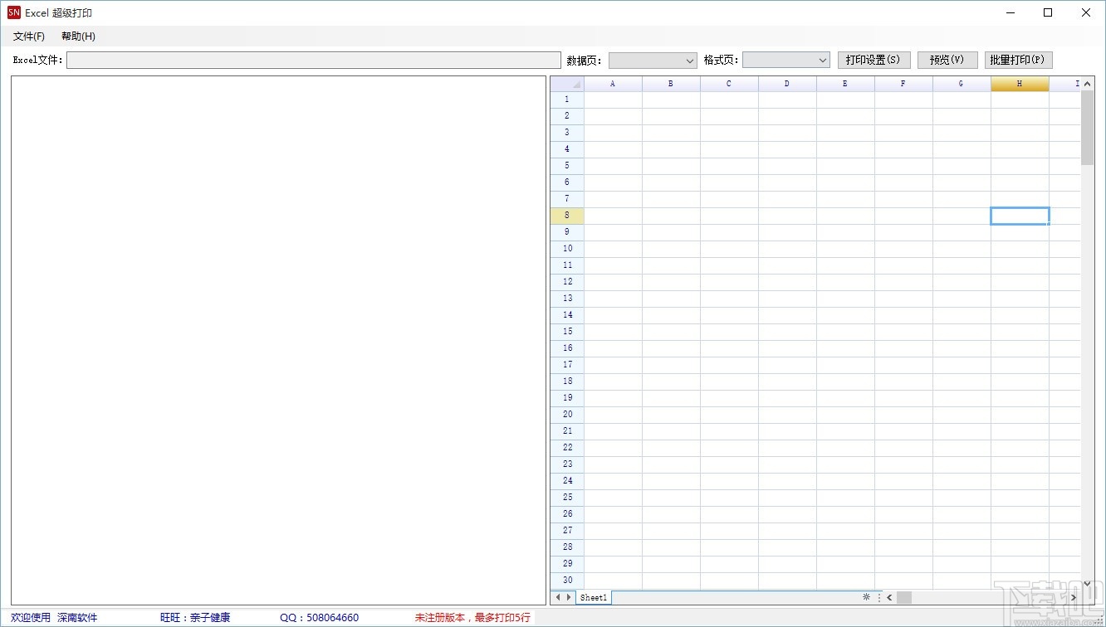Select column B header
Image resolution: width=1106 pixels, height=627 pixels.
point(671,84)
